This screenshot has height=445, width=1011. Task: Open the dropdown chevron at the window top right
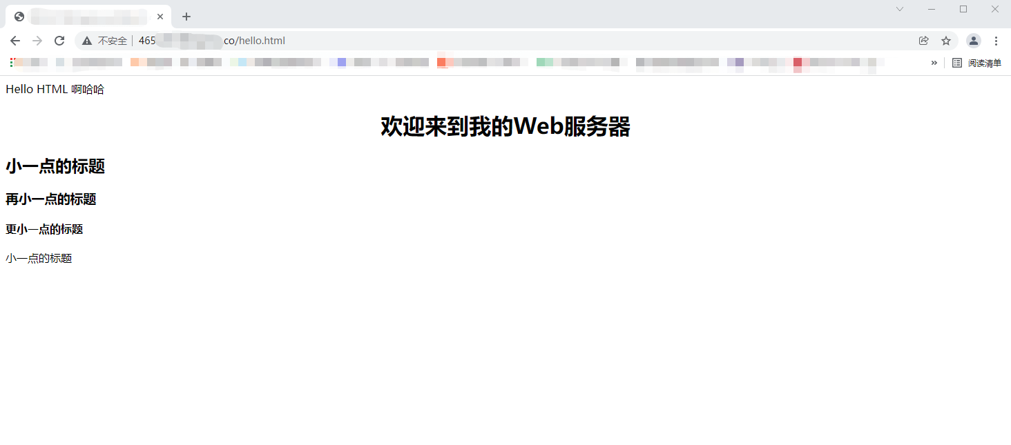click(899, 9)
